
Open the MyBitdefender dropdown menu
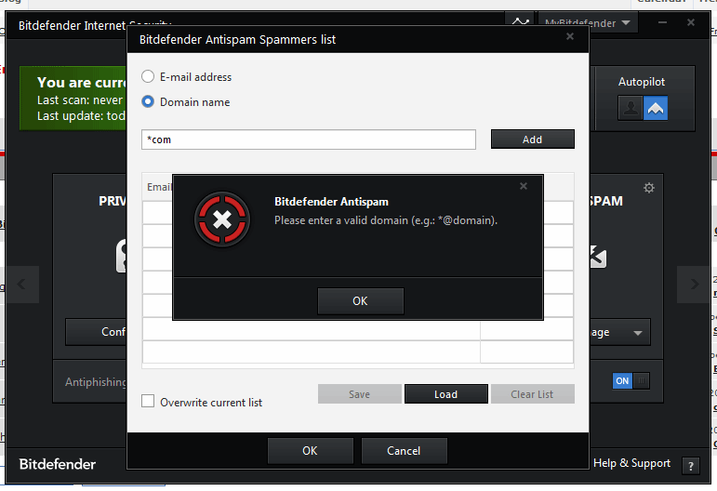tap(588, 23)
